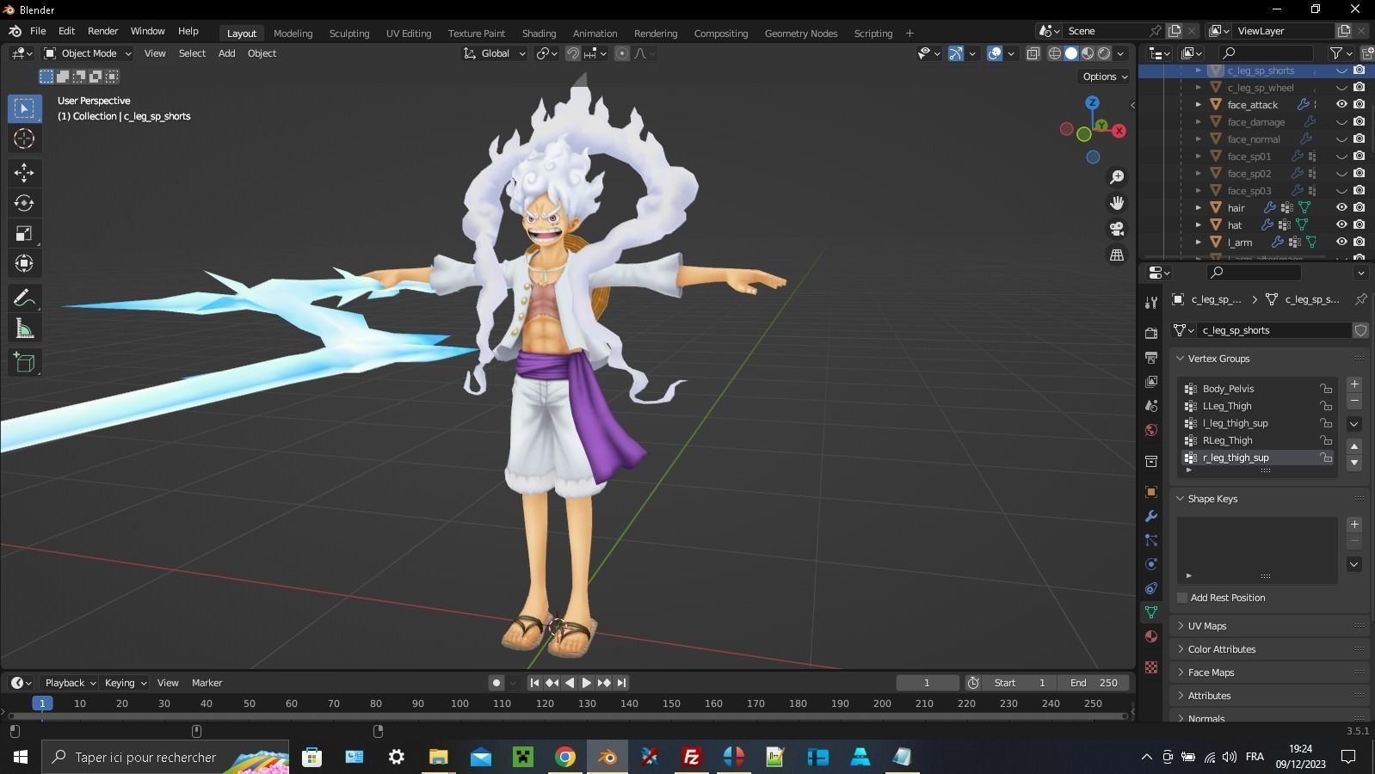The width and height of the screenshot is (1375, 774).
Task: Open Output properties printer tab
Action: tap(1151, 357)
